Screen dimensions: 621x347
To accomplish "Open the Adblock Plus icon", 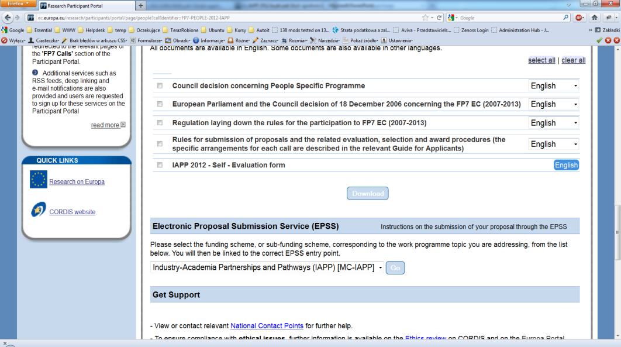I will click(579, 18).
